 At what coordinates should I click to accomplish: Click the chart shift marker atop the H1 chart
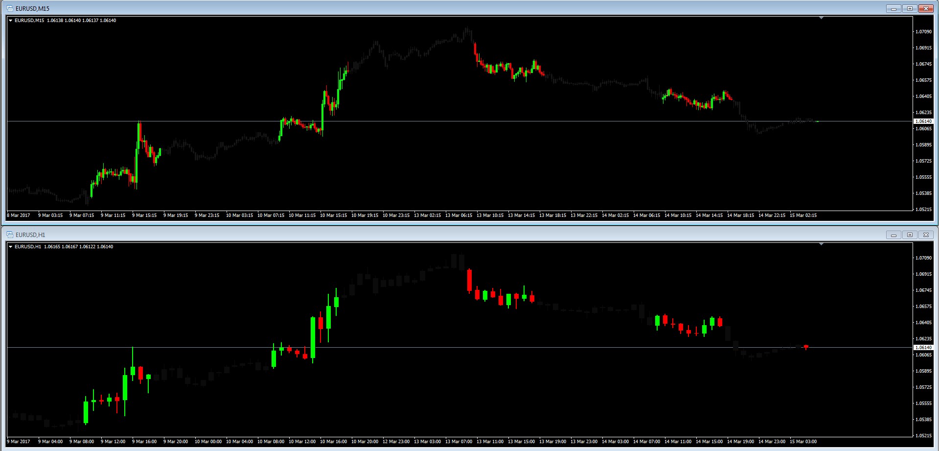click(x=822, y=244)
